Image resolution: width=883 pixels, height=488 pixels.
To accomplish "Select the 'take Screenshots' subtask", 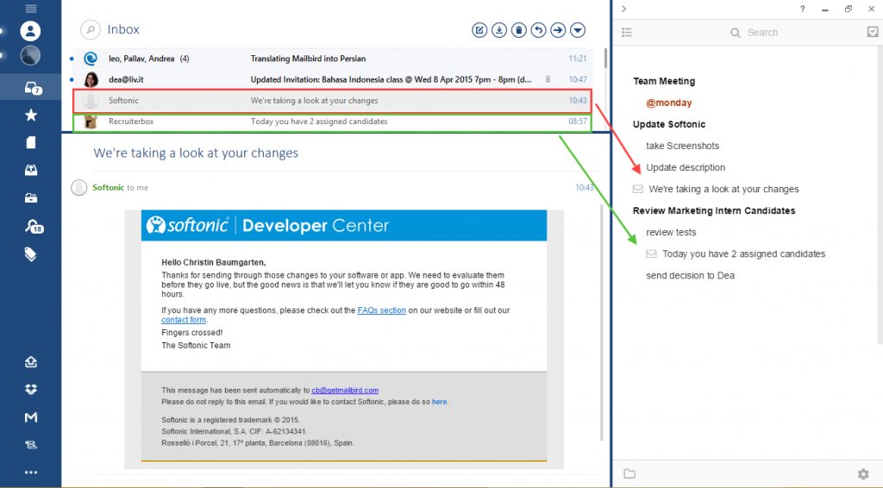I will tap(683, 146).
